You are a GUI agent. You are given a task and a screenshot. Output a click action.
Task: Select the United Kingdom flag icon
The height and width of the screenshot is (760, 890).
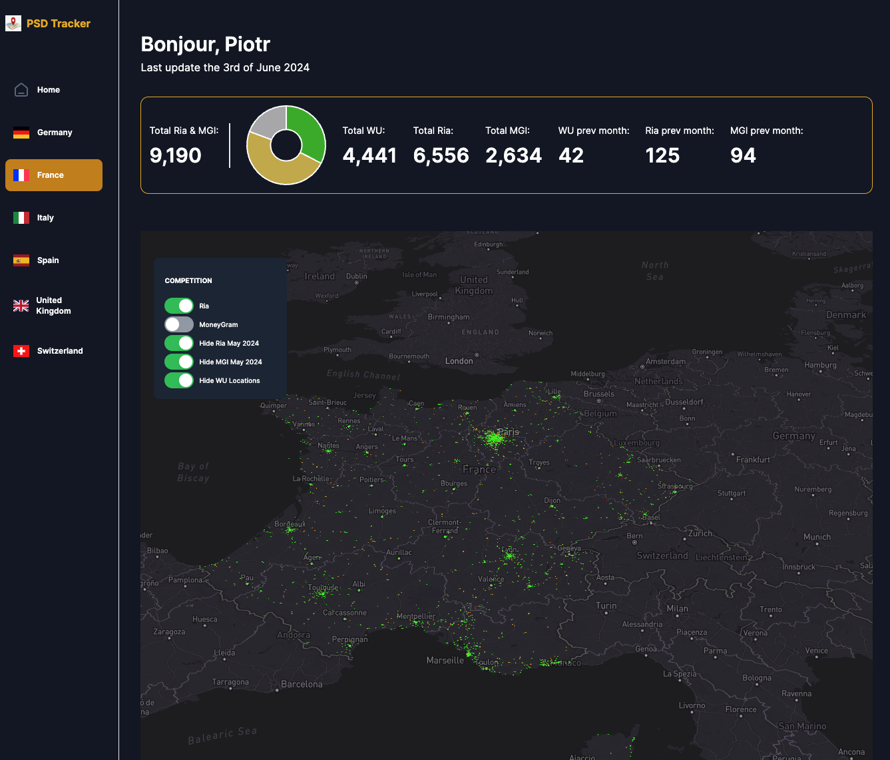[21, 306]
